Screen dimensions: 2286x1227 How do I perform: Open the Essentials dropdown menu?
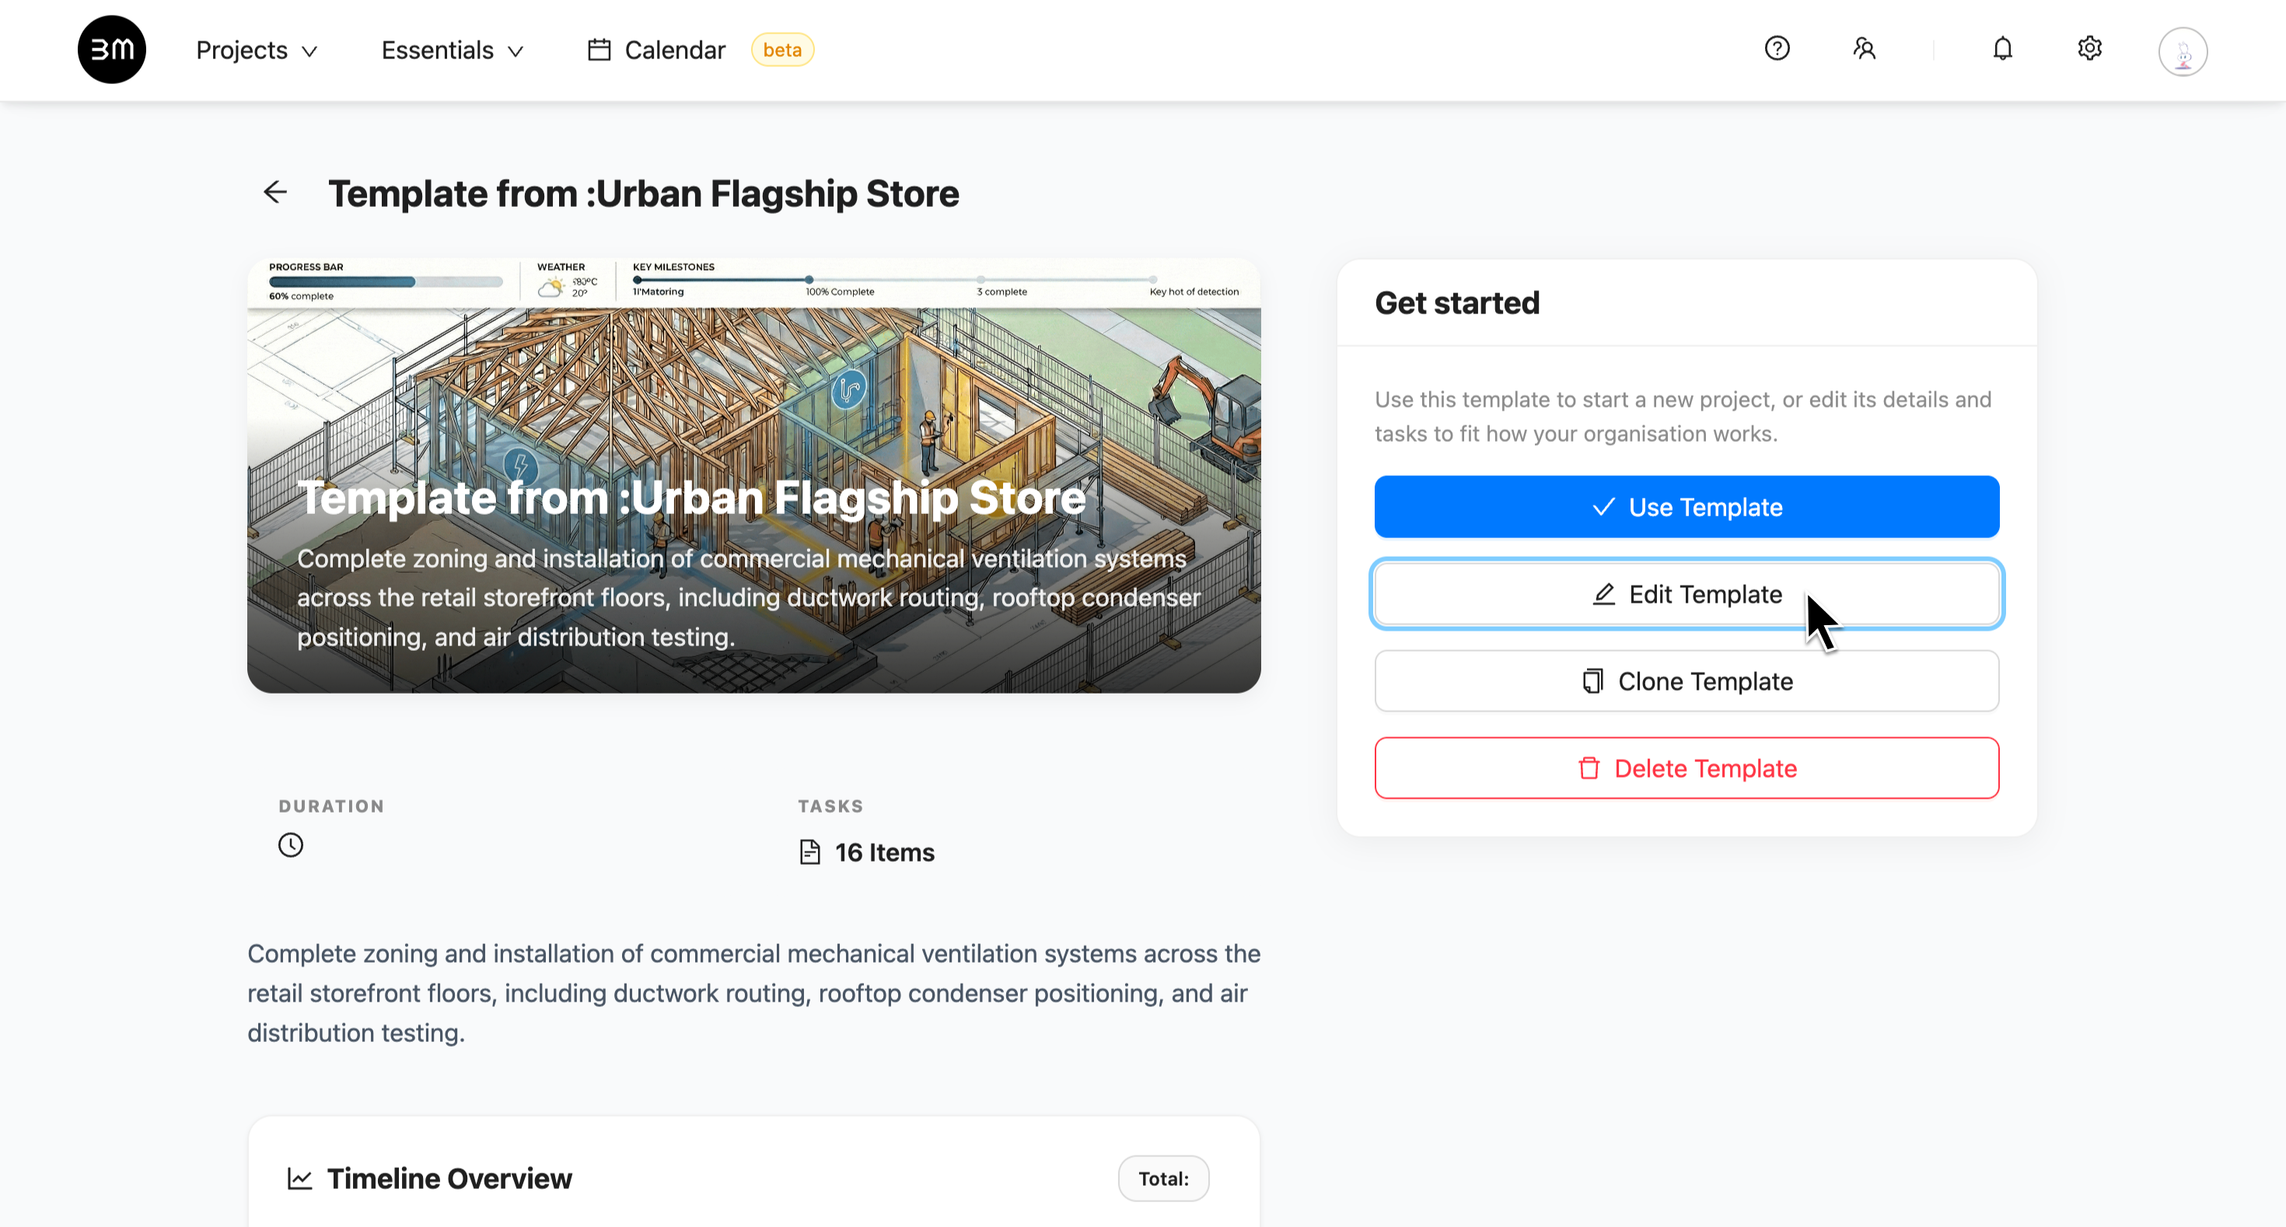tap(453, 51)
